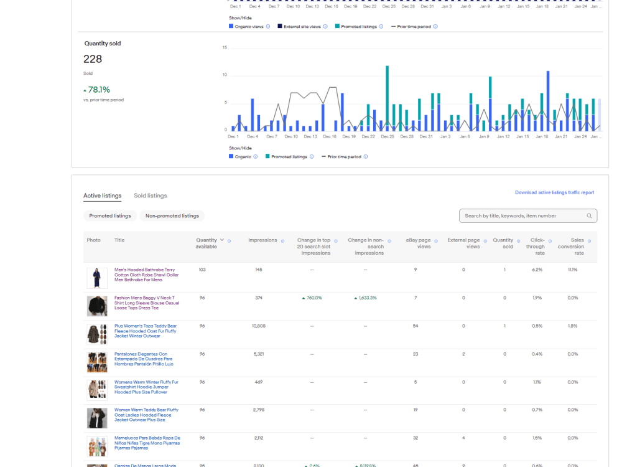Viewport: 622px width, 467px height.
Task: Open Womens Warm Winter Fluffy Fur Sweatshirt listing
Action: (x=146, y=387)
